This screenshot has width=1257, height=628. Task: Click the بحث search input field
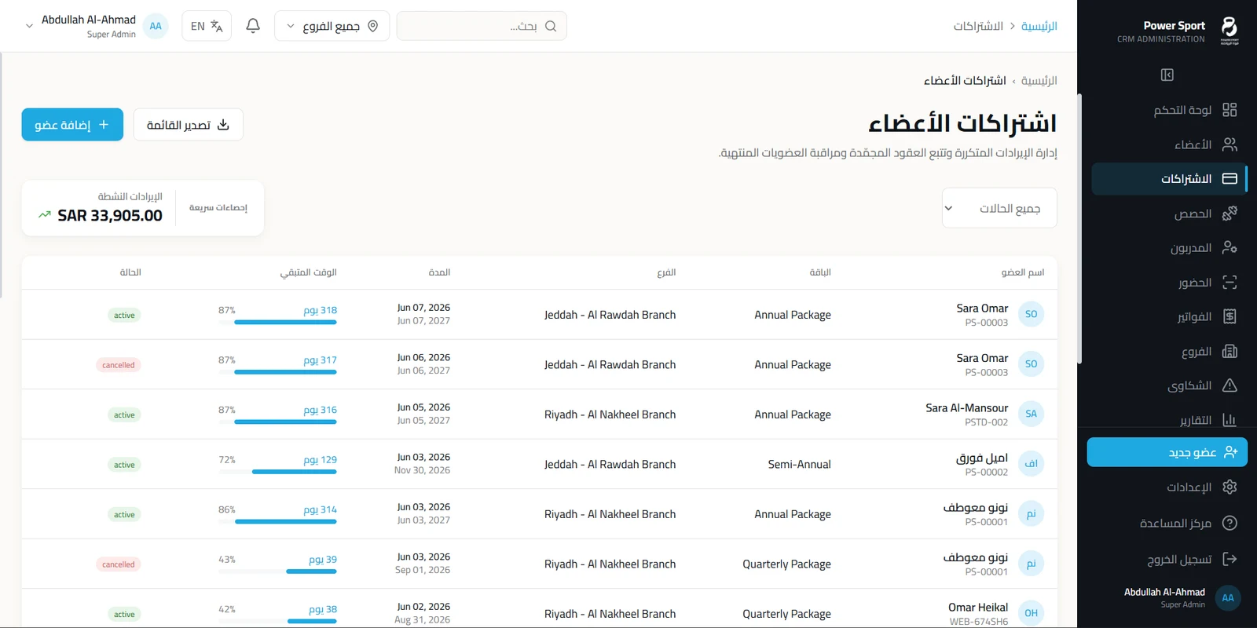[482, 26]
